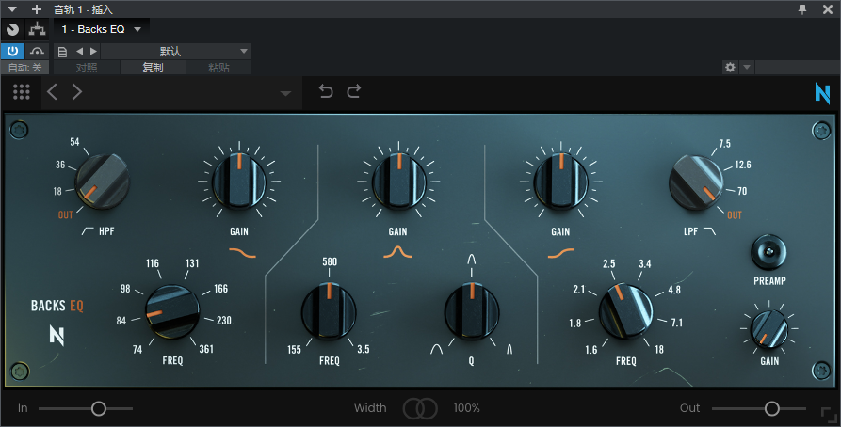The height and width of the screenshot is (427, 841).
Task: Open the title bar triangle menu
Action: tap(12, 9)
